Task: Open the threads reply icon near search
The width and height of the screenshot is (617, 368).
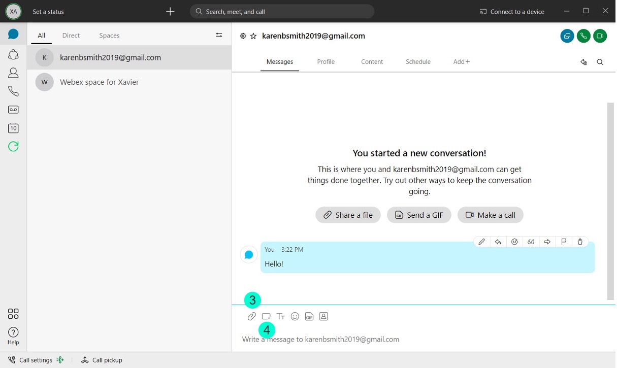Action: point(584,62)
